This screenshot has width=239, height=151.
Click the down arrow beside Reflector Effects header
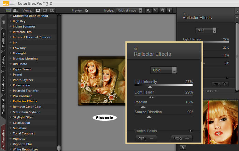[237, 18]
